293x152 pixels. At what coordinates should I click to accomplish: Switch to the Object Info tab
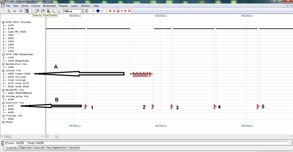coord(25,148)
